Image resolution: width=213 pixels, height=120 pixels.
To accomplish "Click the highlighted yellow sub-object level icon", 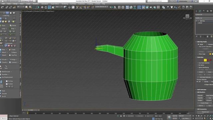I will 205,60.
